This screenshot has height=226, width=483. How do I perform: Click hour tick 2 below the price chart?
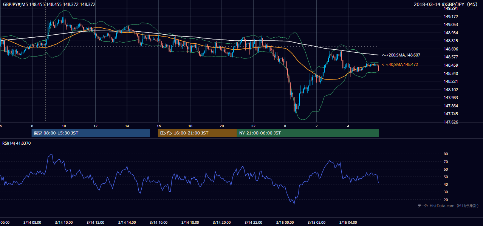317,126
